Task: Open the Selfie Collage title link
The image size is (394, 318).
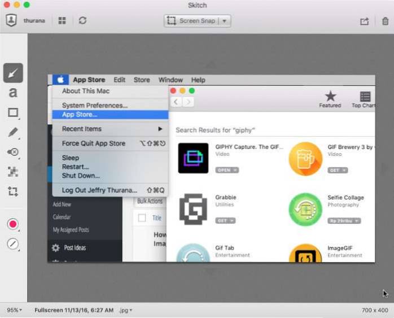Action: pos(345,198)
